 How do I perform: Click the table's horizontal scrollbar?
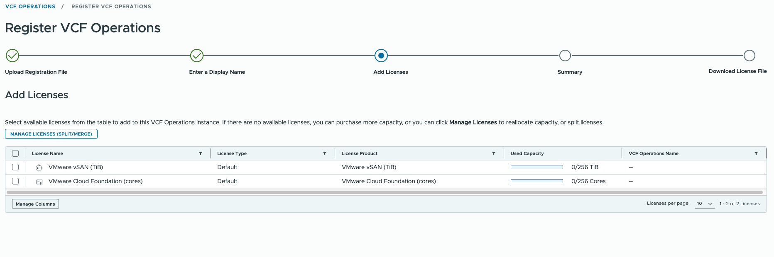[x=385, y=192]
